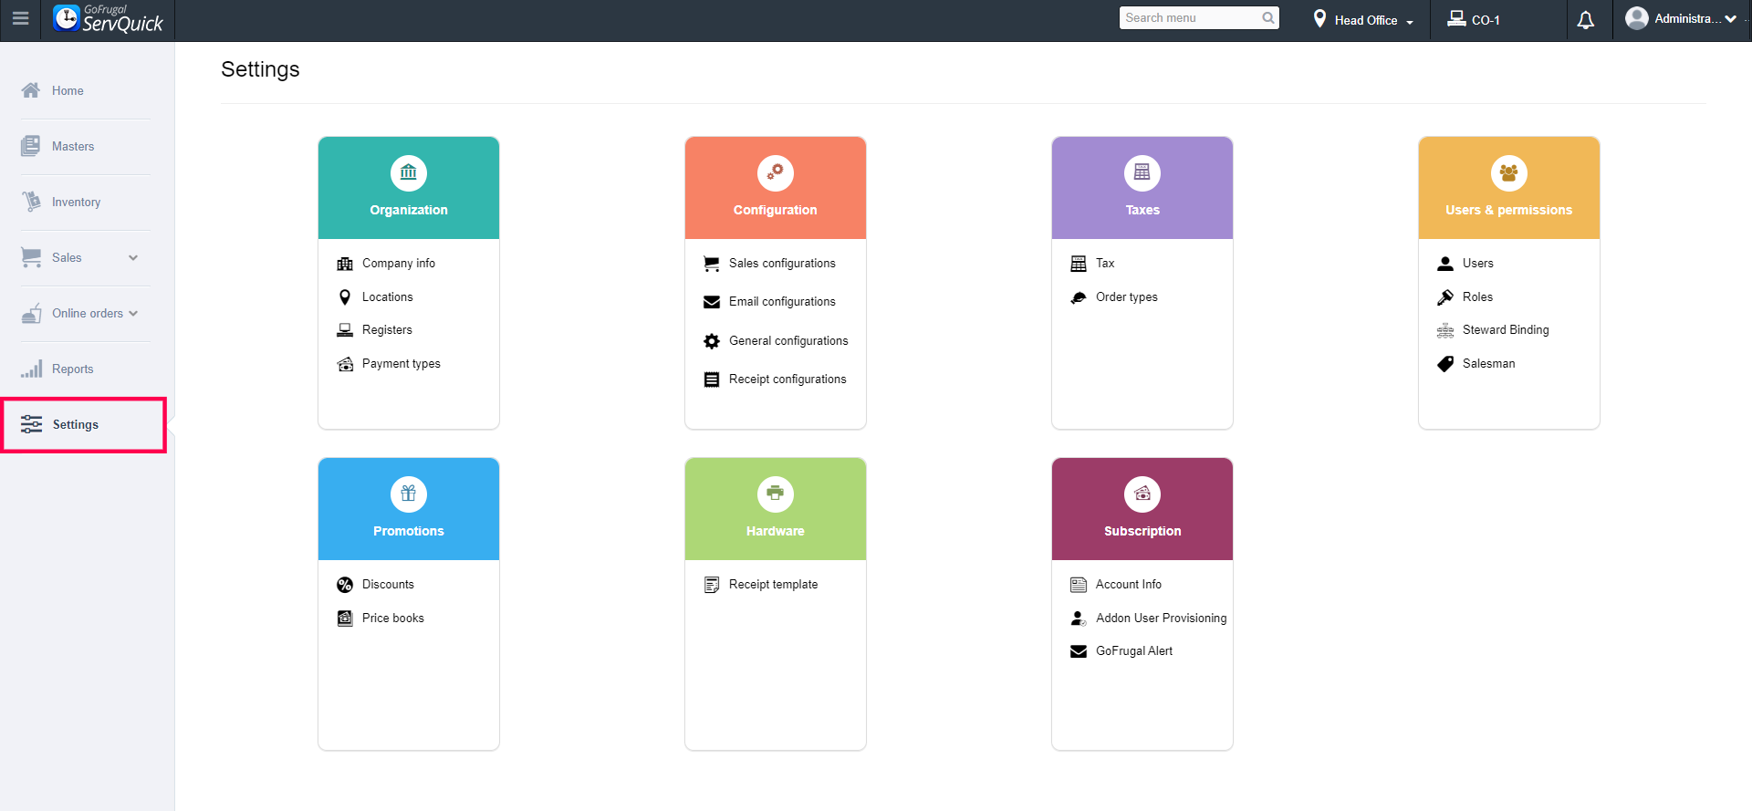
Task: Open the Users link
Action: click(x=1478, y=263)
